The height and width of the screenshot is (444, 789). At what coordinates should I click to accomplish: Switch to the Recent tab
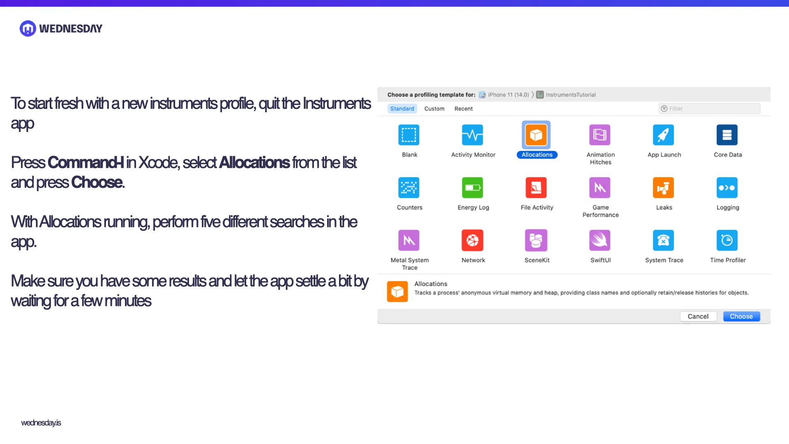coord(464,109)
